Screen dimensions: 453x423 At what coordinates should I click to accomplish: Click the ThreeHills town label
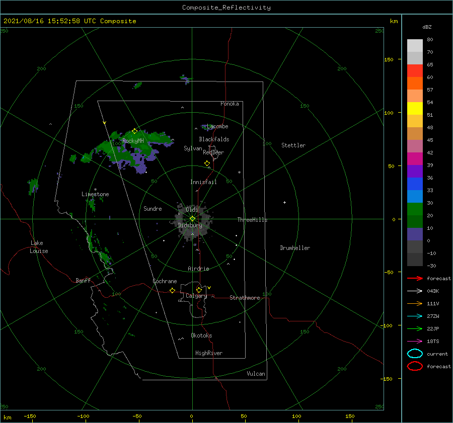253,220
